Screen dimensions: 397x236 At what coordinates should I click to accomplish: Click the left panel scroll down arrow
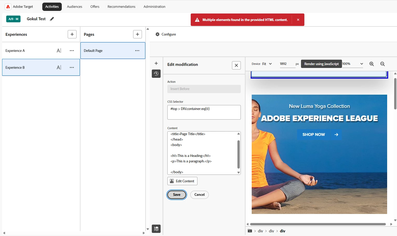(148, 229)
